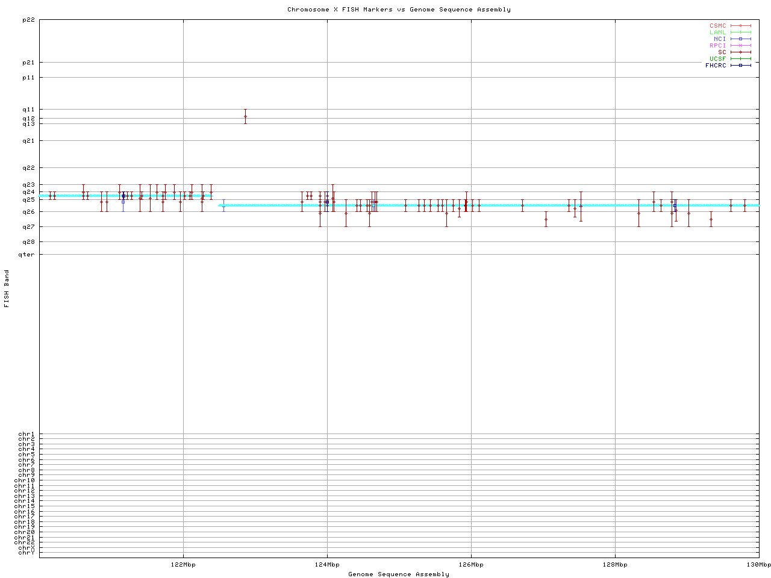Image resolution: width=771 pixels, height=578 pixels.
Task: Click the 122Mbp x-axis tick label
Action: [x=183, y=565]
